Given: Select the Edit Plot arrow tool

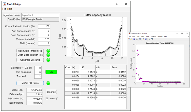Looking at the screenshot, I should (149, 39).
